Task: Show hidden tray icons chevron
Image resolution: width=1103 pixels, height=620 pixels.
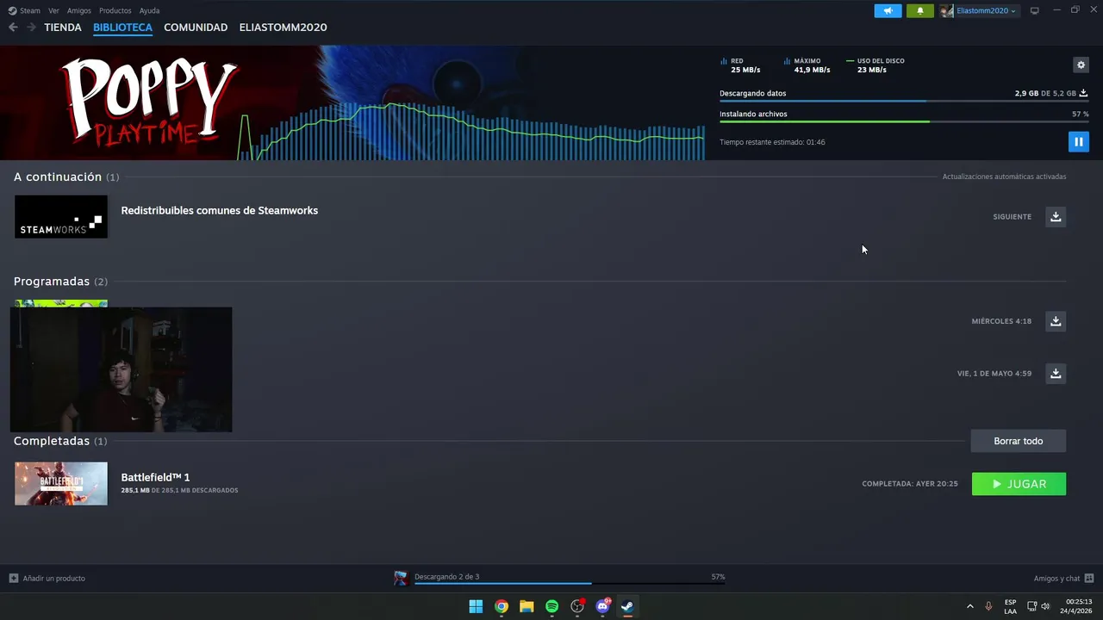Action: (969, 606)
